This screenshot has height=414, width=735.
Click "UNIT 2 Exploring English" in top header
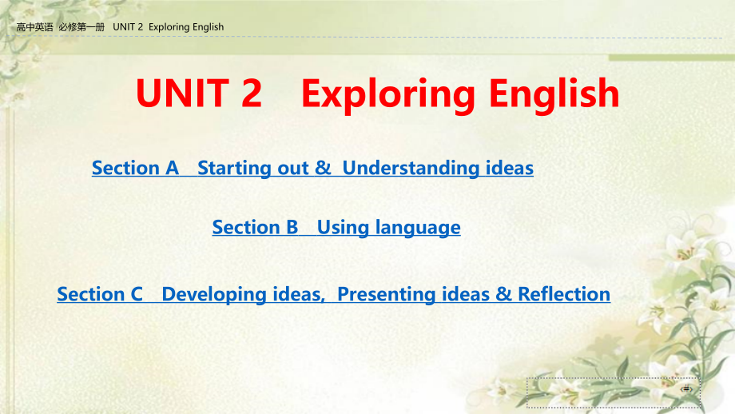tap(169, 27)
